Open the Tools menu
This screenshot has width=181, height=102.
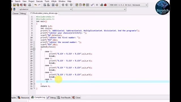(x=47, y=1)
